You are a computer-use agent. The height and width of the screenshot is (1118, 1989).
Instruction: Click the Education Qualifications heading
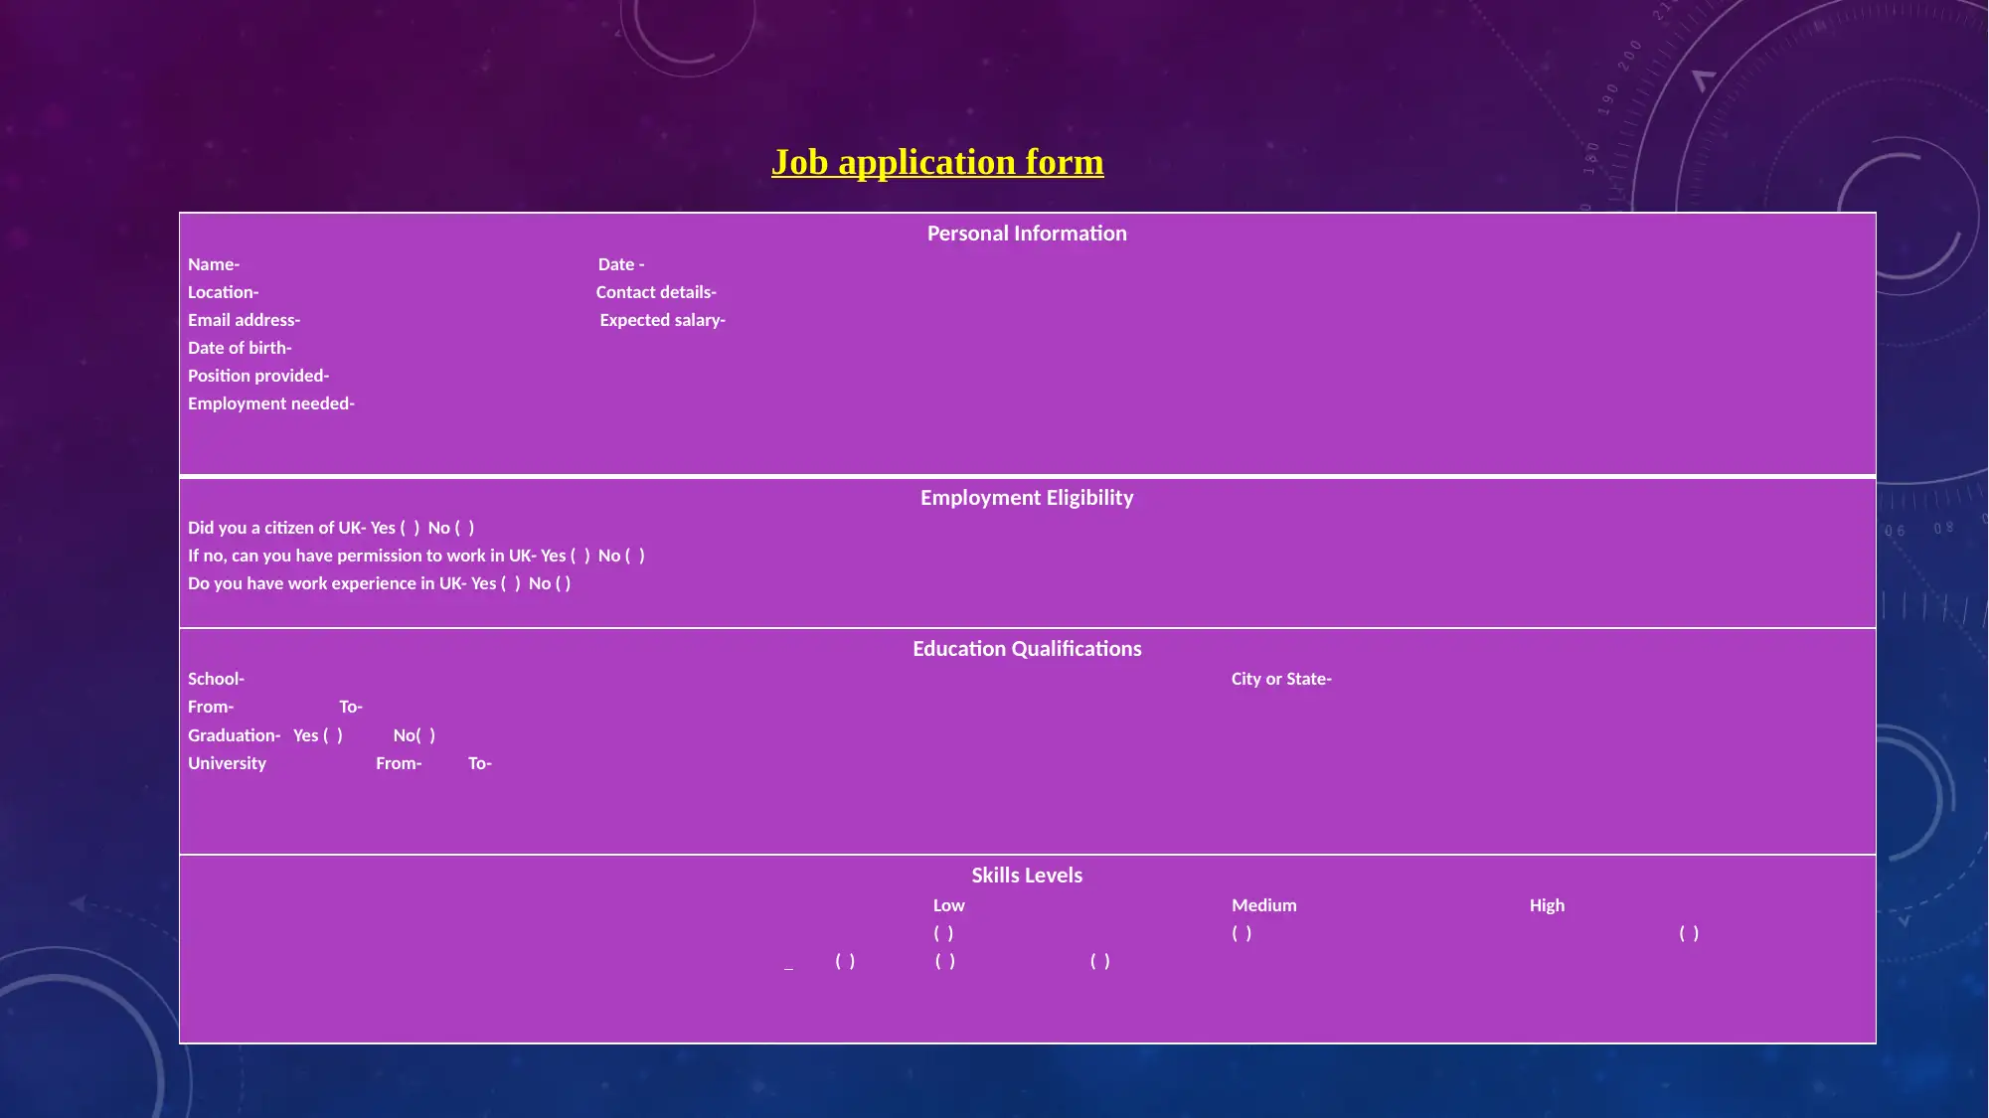point(1027,649)
